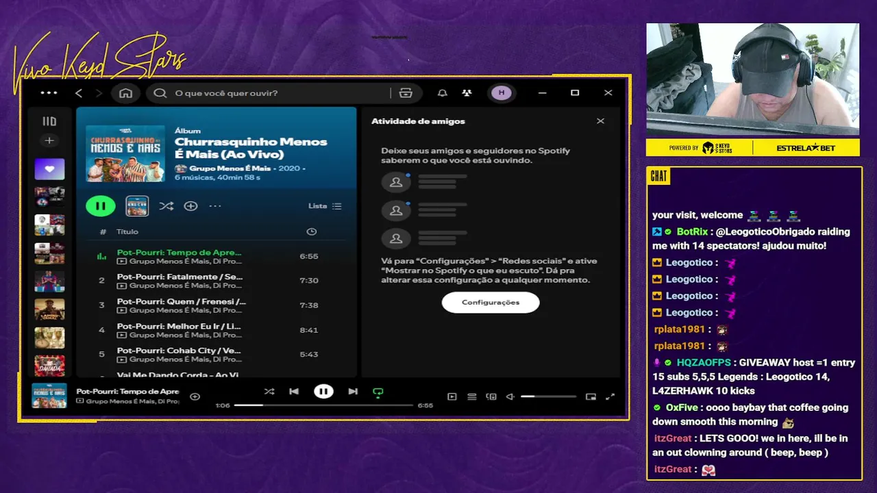Collapse the library sidebar icon
The width and height of the screenshot is (877, 493).
49,121
